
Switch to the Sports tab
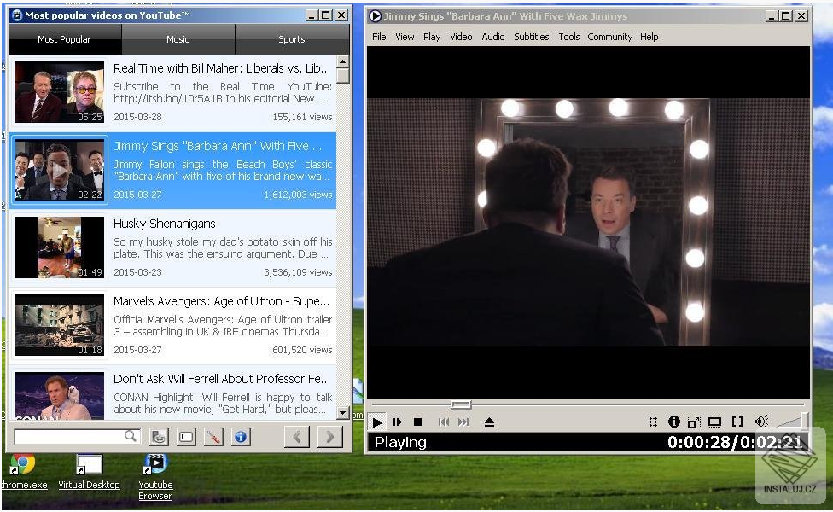pos(292,39)
